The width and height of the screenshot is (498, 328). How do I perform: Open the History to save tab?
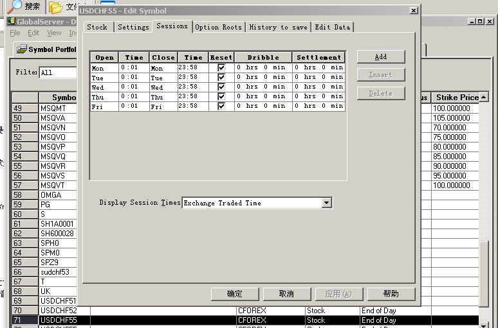click(279, 27)
